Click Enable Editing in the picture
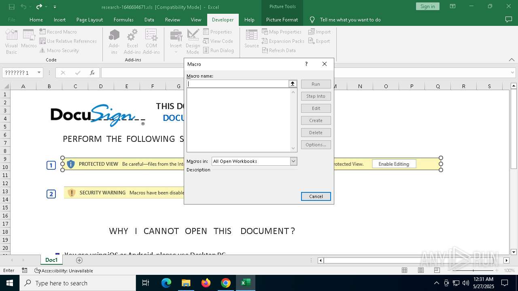 pyautogui.click(x=394, y=164)
